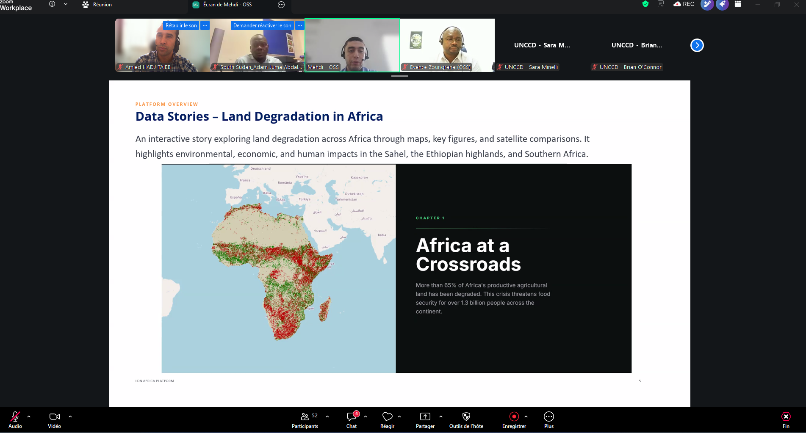This screenshot has height=433, width=806.
Task: Click the Fin end meeting button
Action: coord(786,420)
